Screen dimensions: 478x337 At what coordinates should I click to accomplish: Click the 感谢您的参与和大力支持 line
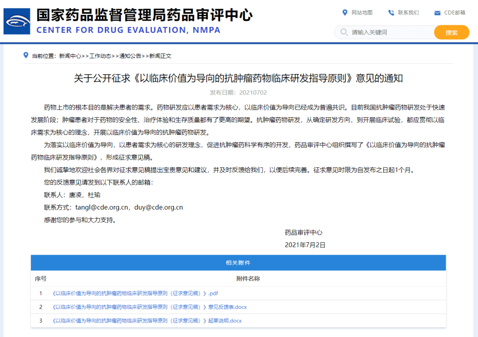(80, 220)
